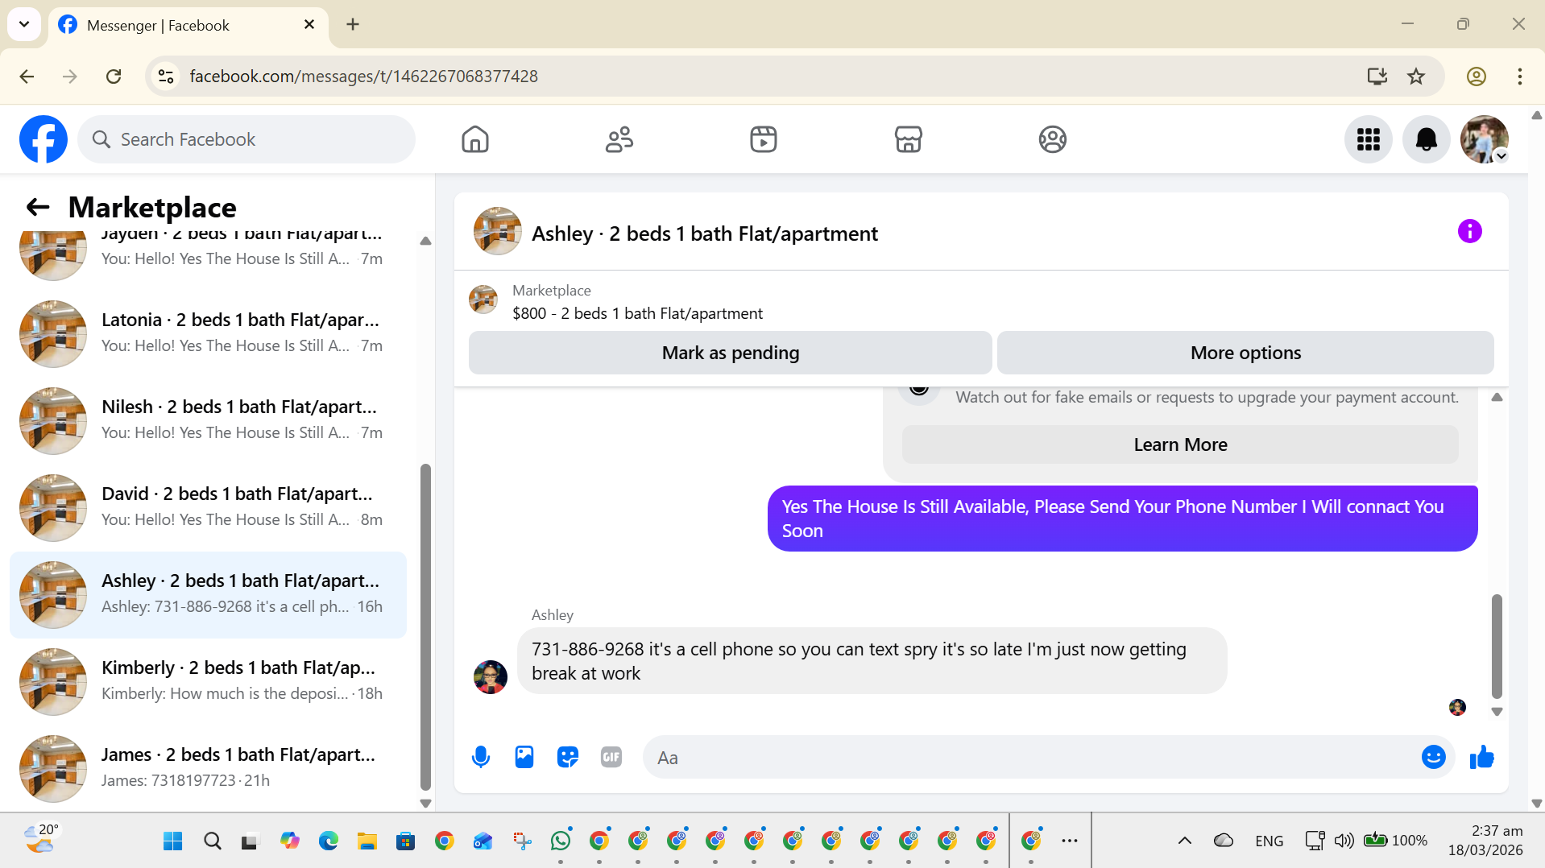The image size is (1545, 868).
Task: Focus the Aa message input box
Action: pyautogui.click(x=1031, y=757)
